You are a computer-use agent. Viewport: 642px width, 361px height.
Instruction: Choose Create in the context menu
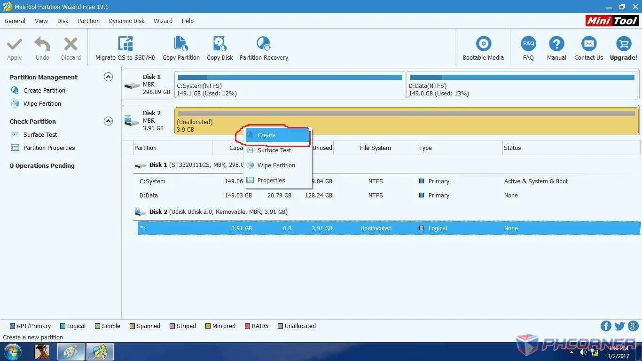[277, 135]
